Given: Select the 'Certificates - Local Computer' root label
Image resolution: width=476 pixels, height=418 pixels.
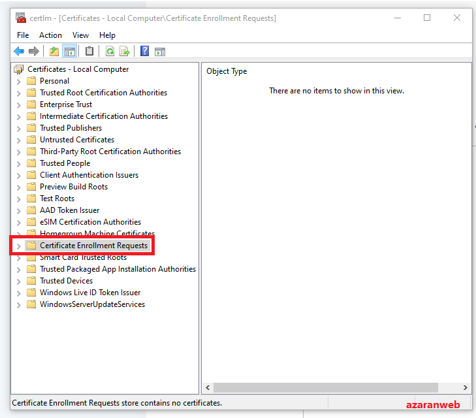Looking at the screenshot, I should (78, 69).
